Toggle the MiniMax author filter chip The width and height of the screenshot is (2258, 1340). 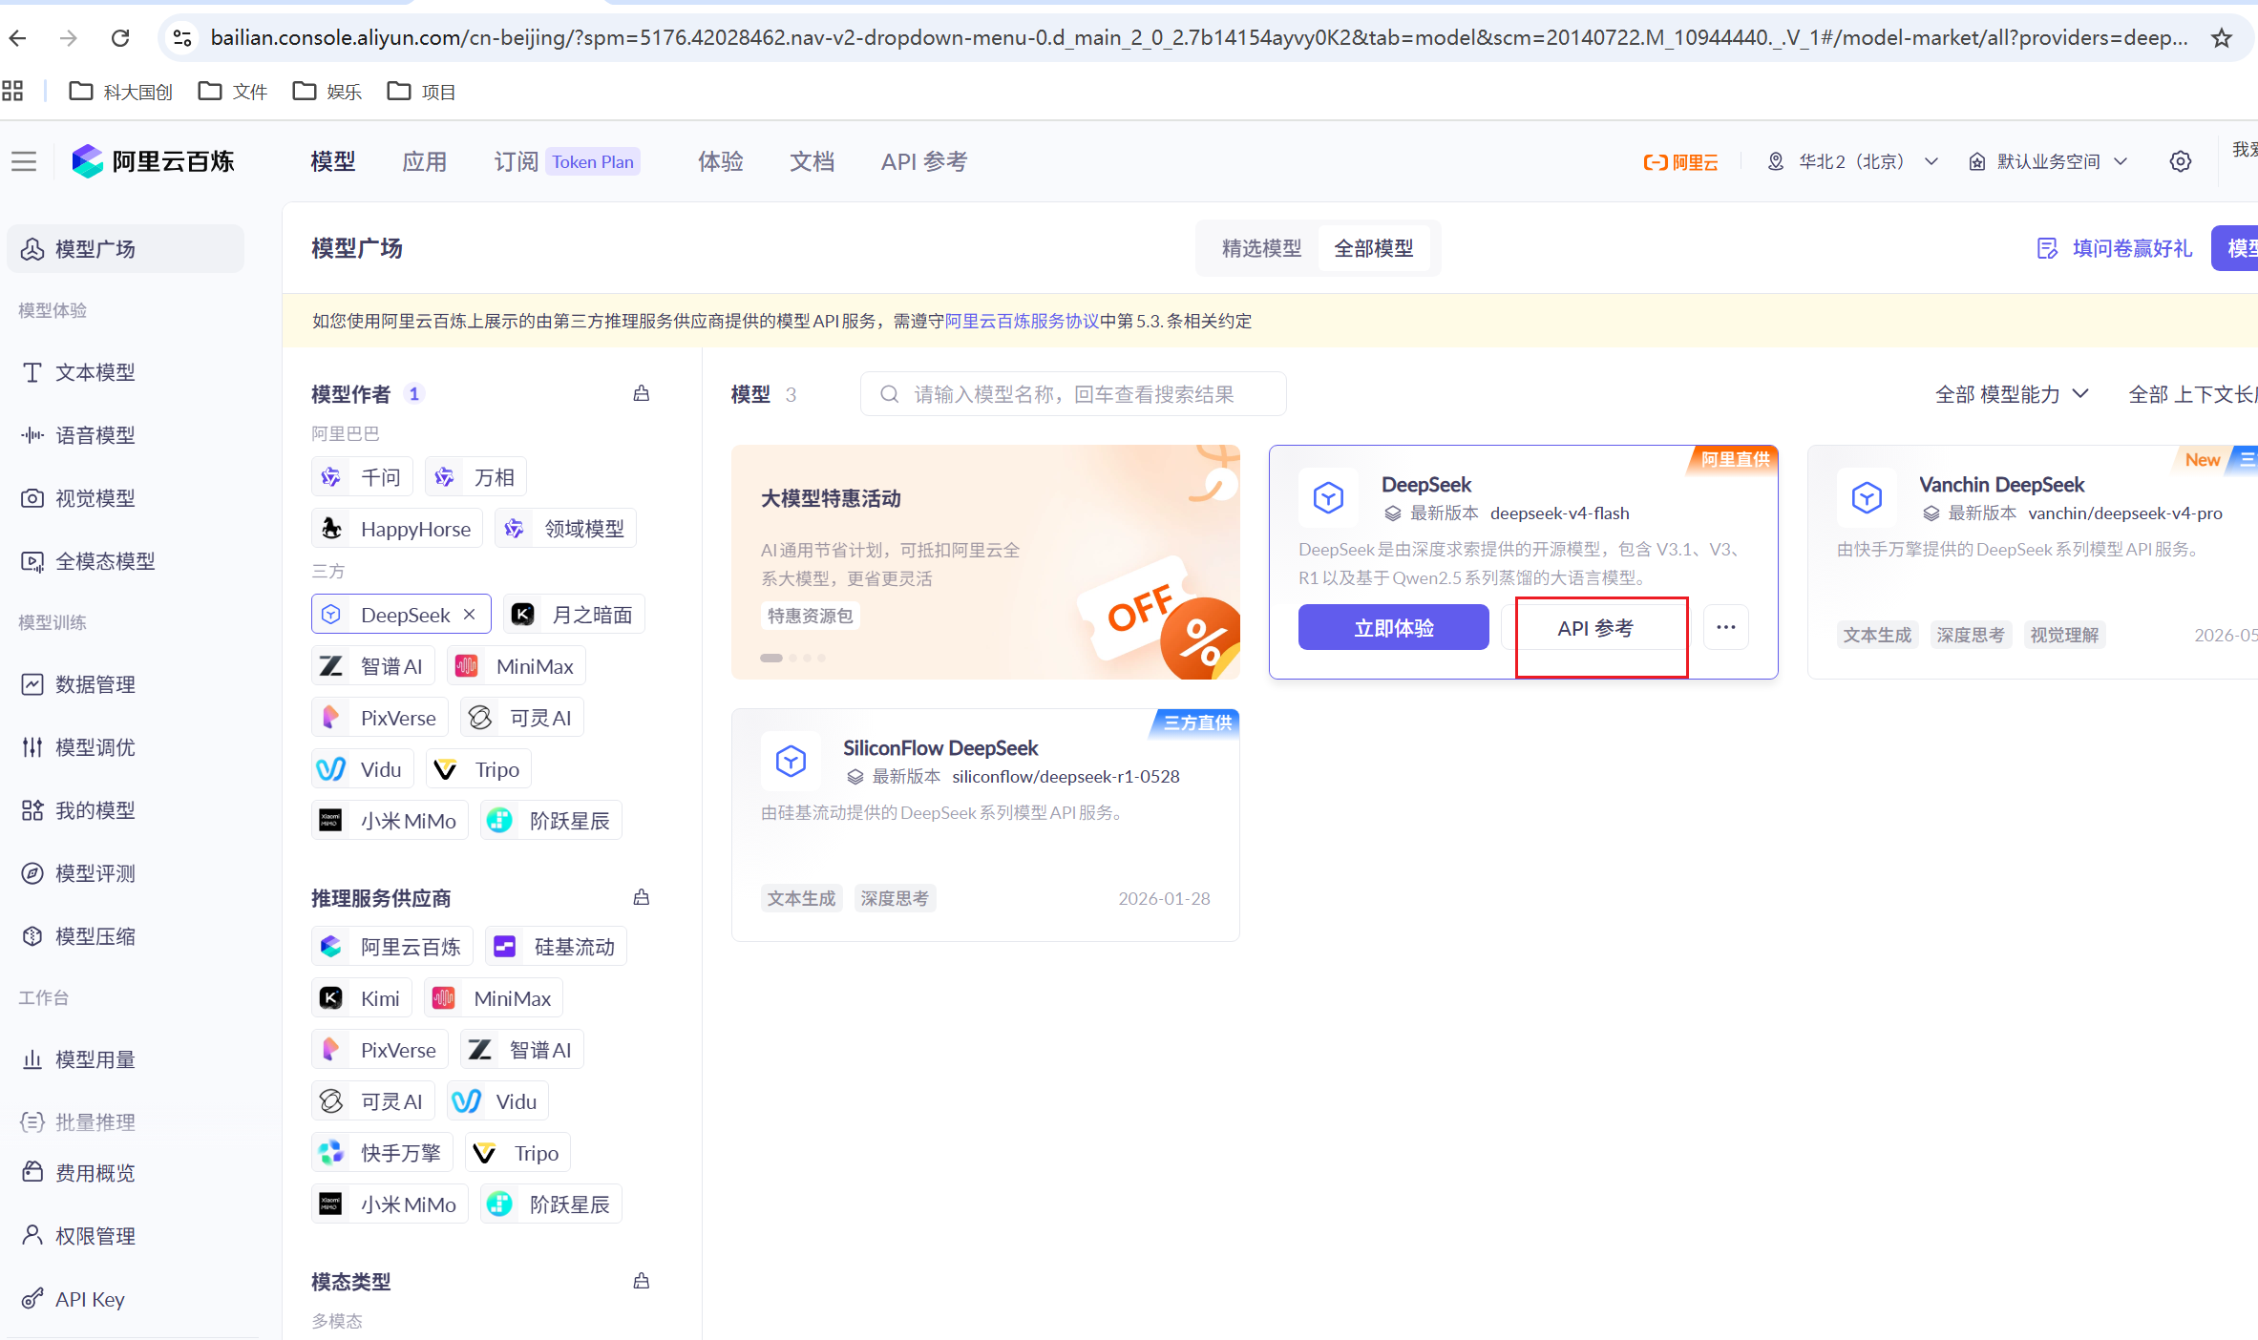click(x=517, y=666)
